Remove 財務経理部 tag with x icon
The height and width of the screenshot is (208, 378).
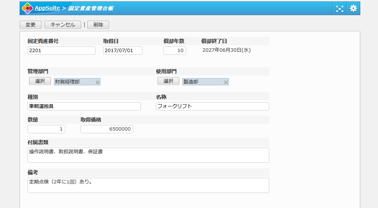(x=97, y=82)
